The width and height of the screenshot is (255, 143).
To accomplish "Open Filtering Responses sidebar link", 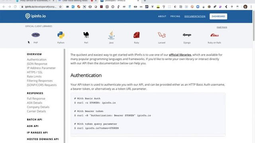I will coord(40,81).
